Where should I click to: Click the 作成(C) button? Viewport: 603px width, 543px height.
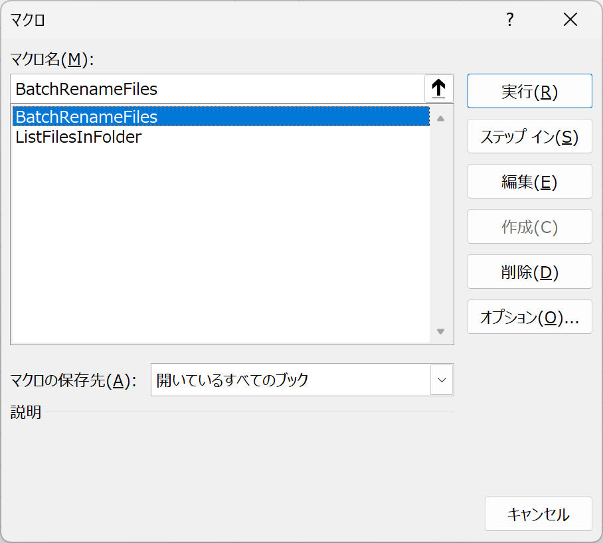click(x=529, y=227)
